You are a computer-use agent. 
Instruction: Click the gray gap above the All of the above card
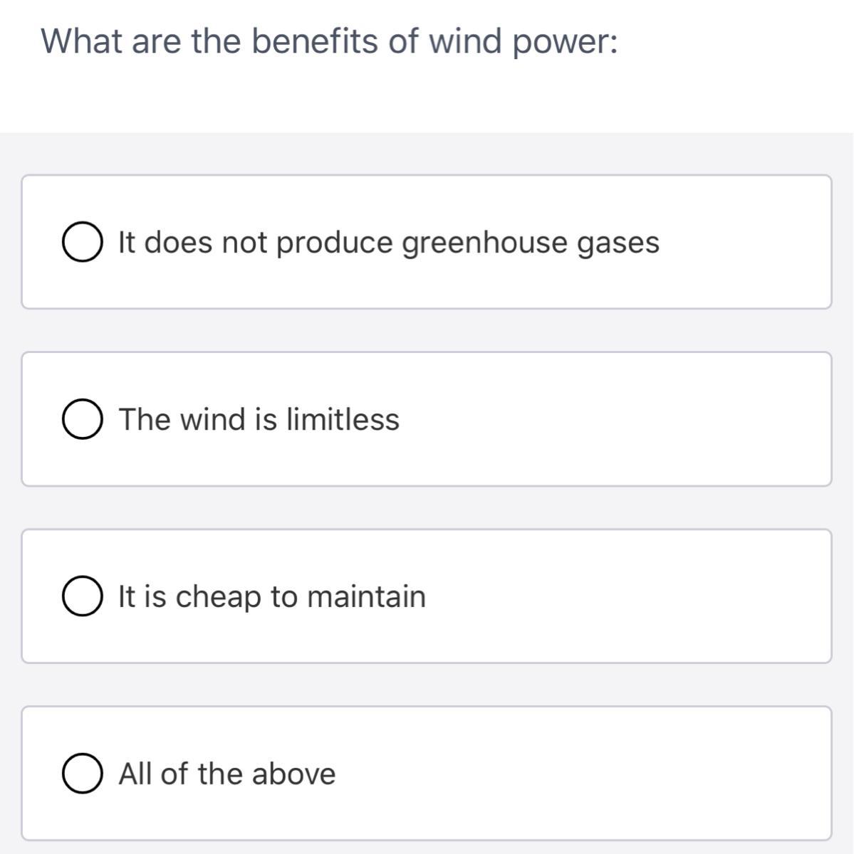[x=427, y=685]
